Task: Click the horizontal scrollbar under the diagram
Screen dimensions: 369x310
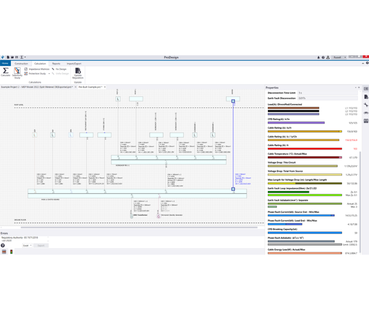Action: click(x=138, y=227)
